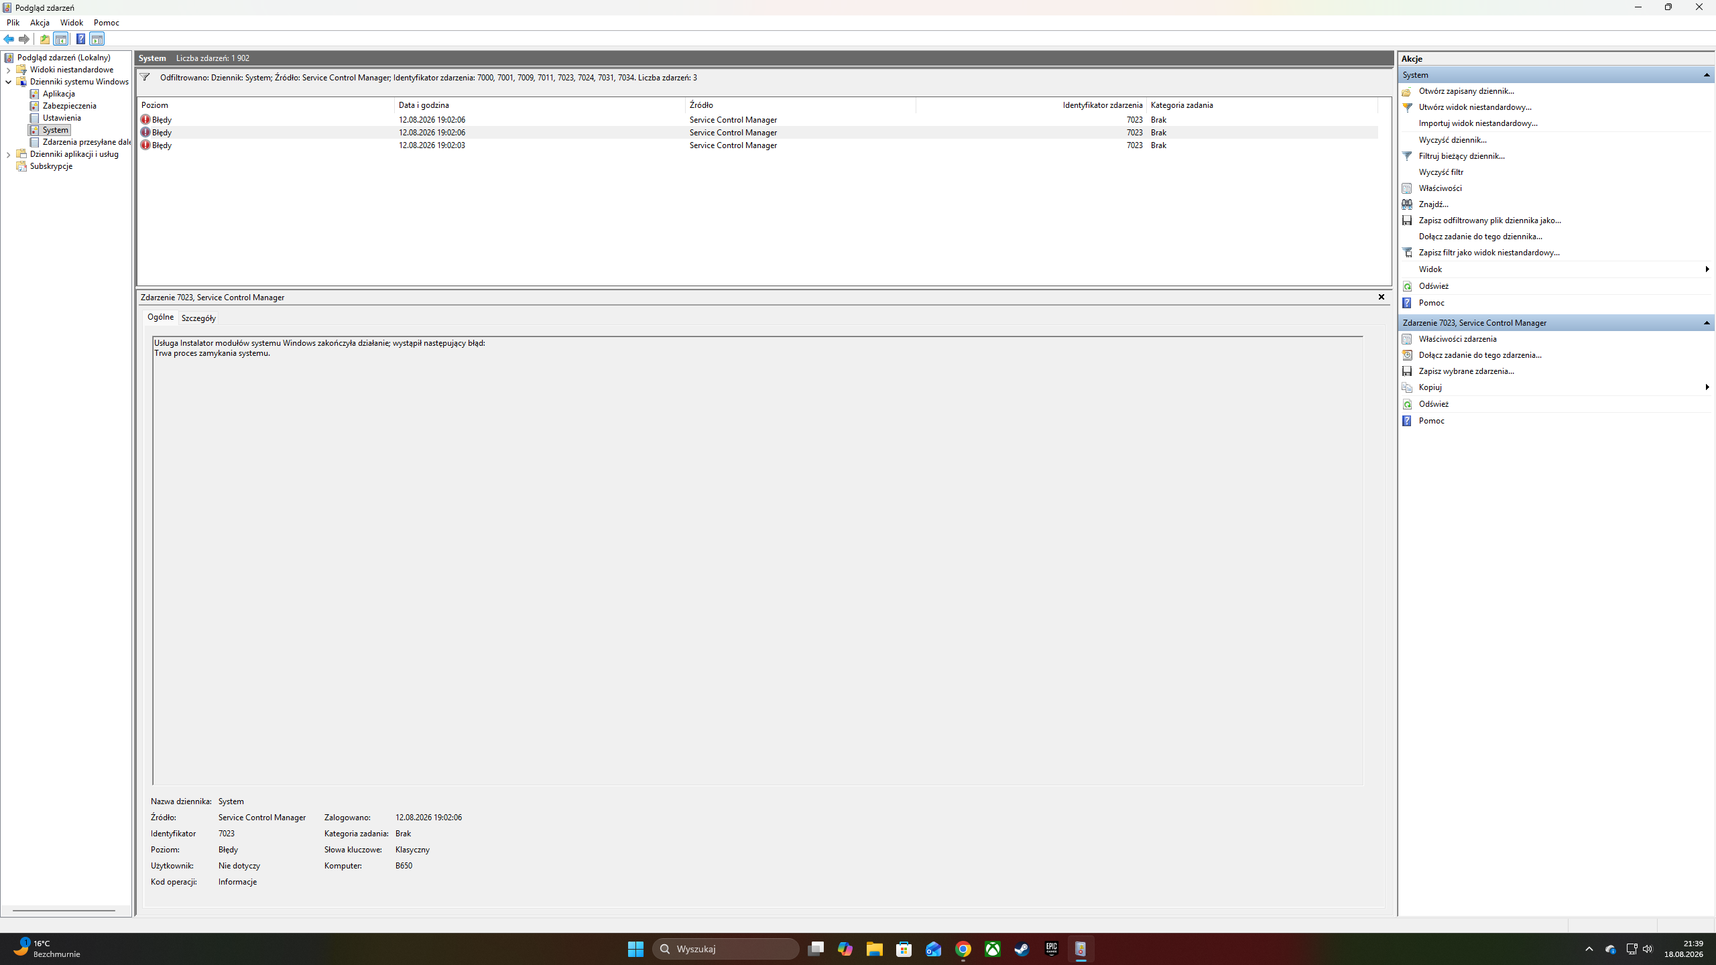This screenshot has height=965, width=1716.
Task: Click the blue Help toolbar icon
Action: tap(80, 39)
